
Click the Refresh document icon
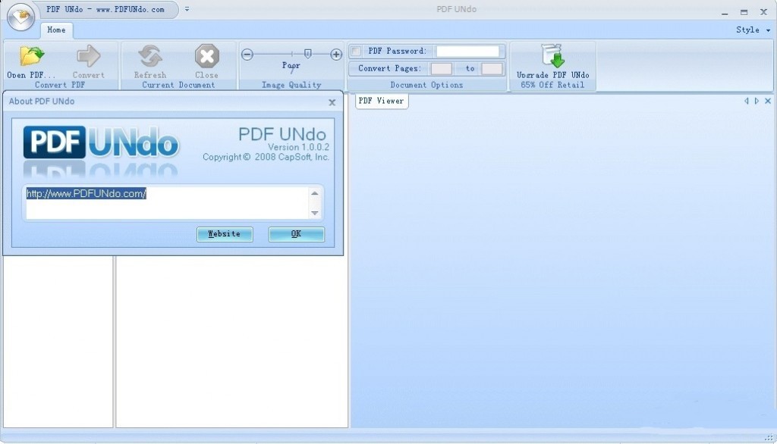point(150,56)
